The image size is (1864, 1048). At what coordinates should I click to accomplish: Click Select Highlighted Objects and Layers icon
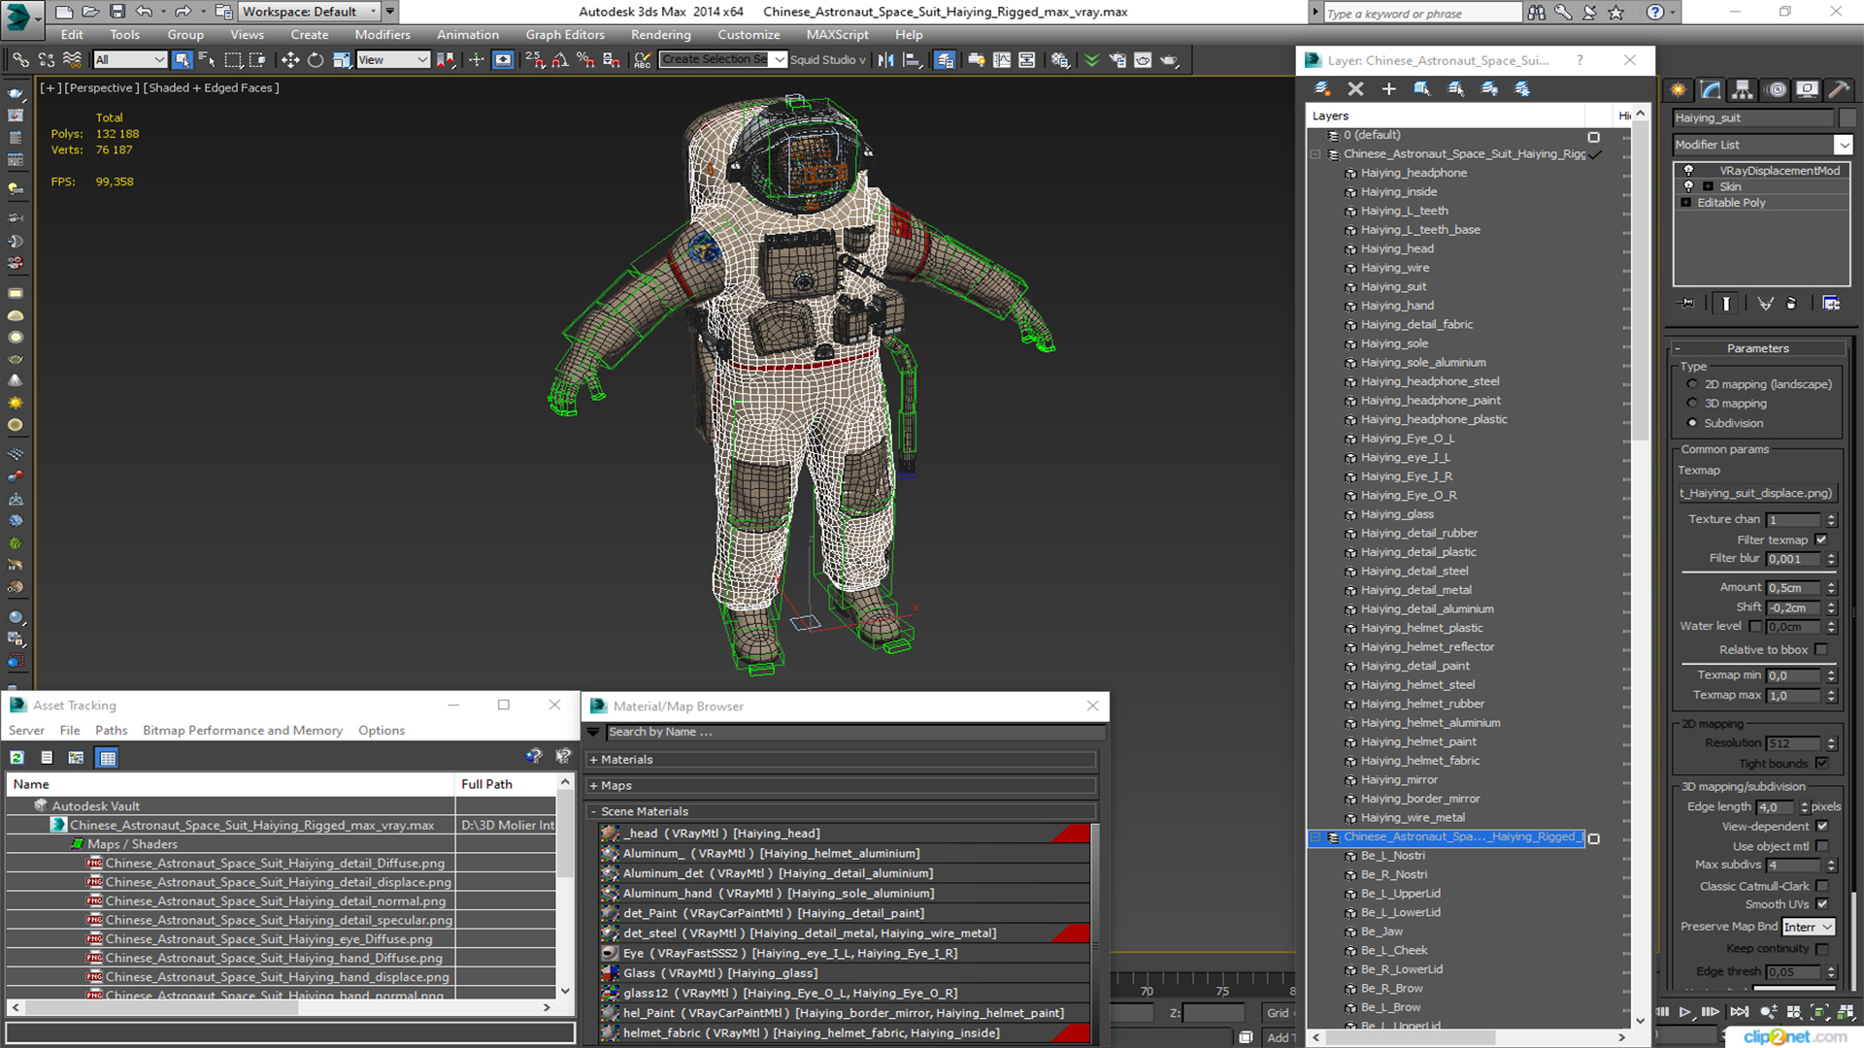point(1421,88)
